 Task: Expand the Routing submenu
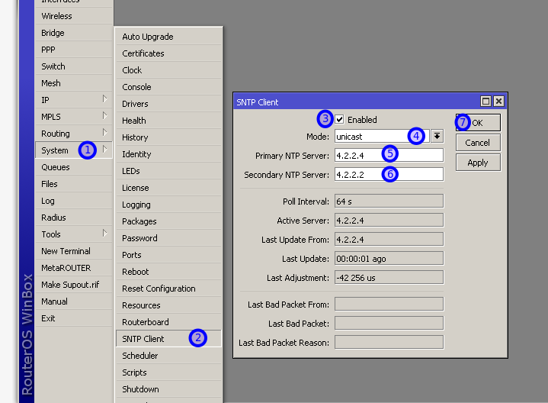(72, 134)
